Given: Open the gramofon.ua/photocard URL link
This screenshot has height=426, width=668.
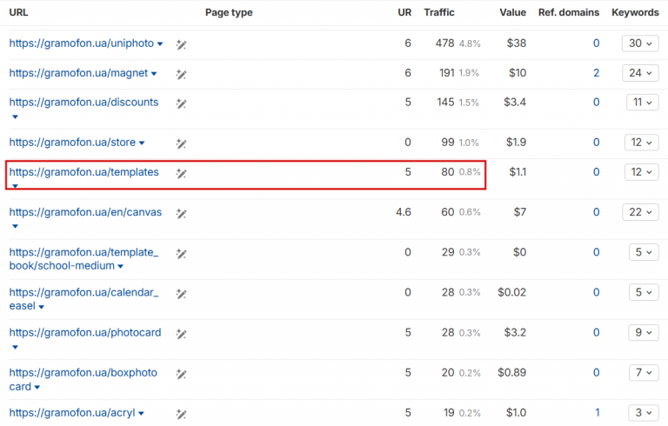Looking at the screenshot, I should click(x=85, y=332).
